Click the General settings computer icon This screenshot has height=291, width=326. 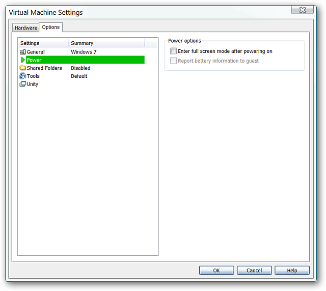22,52
